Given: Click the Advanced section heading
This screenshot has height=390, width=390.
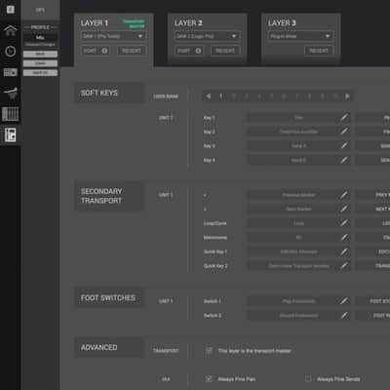Looking at the screenshot, I should (98, 347).
